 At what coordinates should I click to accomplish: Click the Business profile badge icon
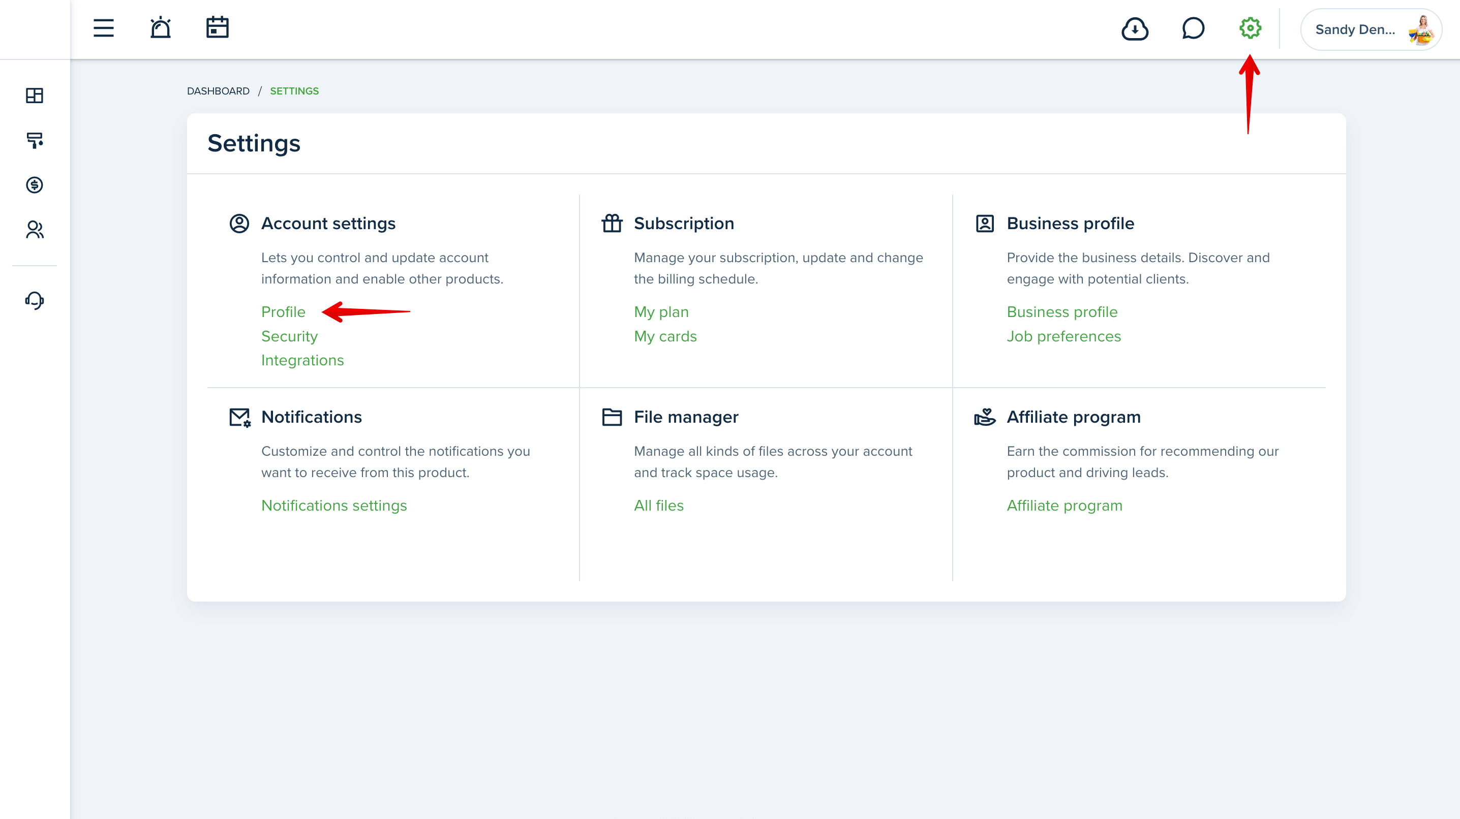[x=985, y=223]
